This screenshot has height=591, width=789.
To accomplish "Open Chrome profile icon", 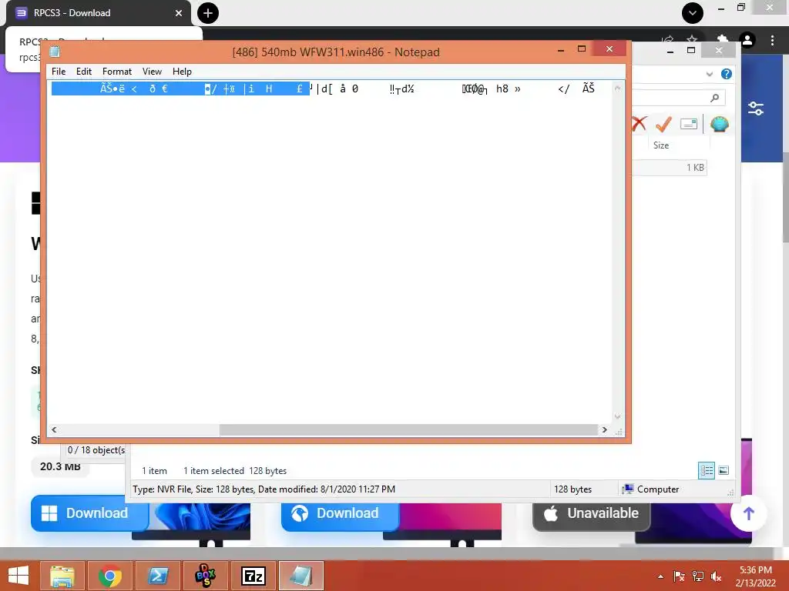I will pos(747,40).
